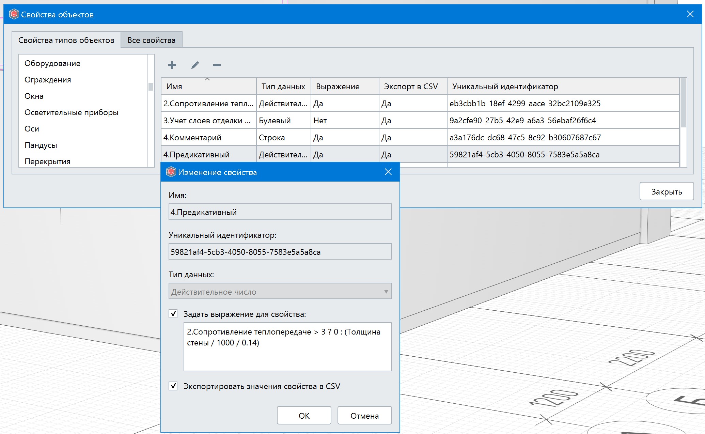Click the Строка data type cell
This screenshot has width=705, height=434.
tap(283, 137)
